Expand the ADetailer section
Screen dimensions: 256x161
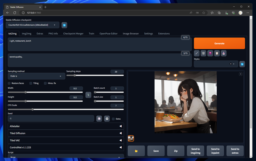coord(66,126)
